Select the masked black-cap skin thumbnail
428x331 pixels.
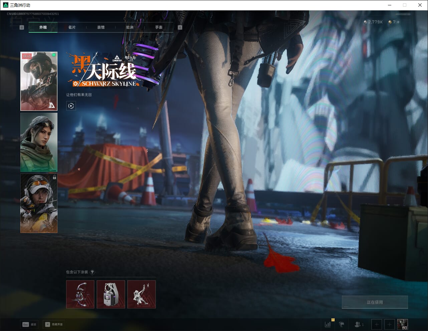(x=39, y=81)
